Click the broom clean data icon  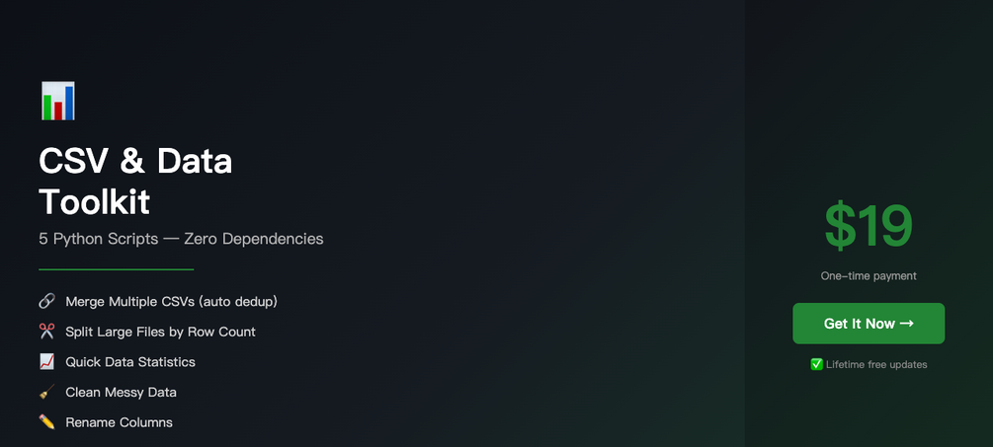click(x=46, y=392)
